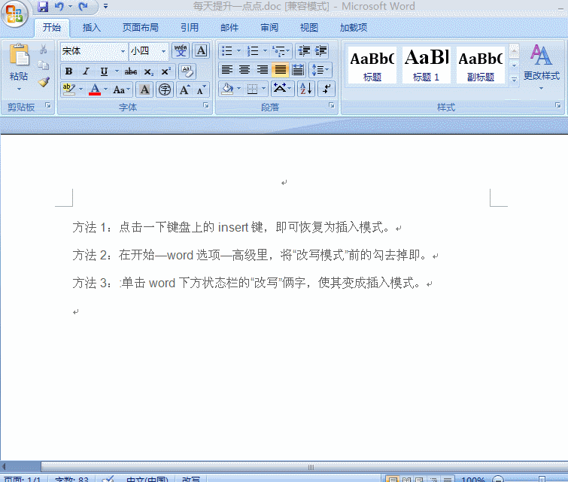Click the Office button
This screenshot has width=568, height=482.
[x=14, y=14]
